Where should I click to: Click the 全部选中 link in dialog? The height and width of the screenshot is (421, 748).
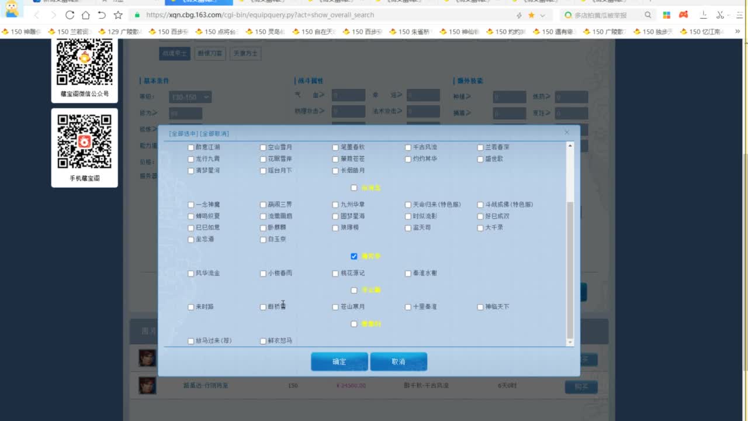[x=183, y=134]
